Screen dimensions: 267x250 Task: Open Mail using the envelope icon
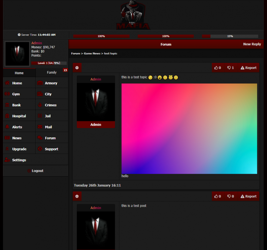(40, 127)
